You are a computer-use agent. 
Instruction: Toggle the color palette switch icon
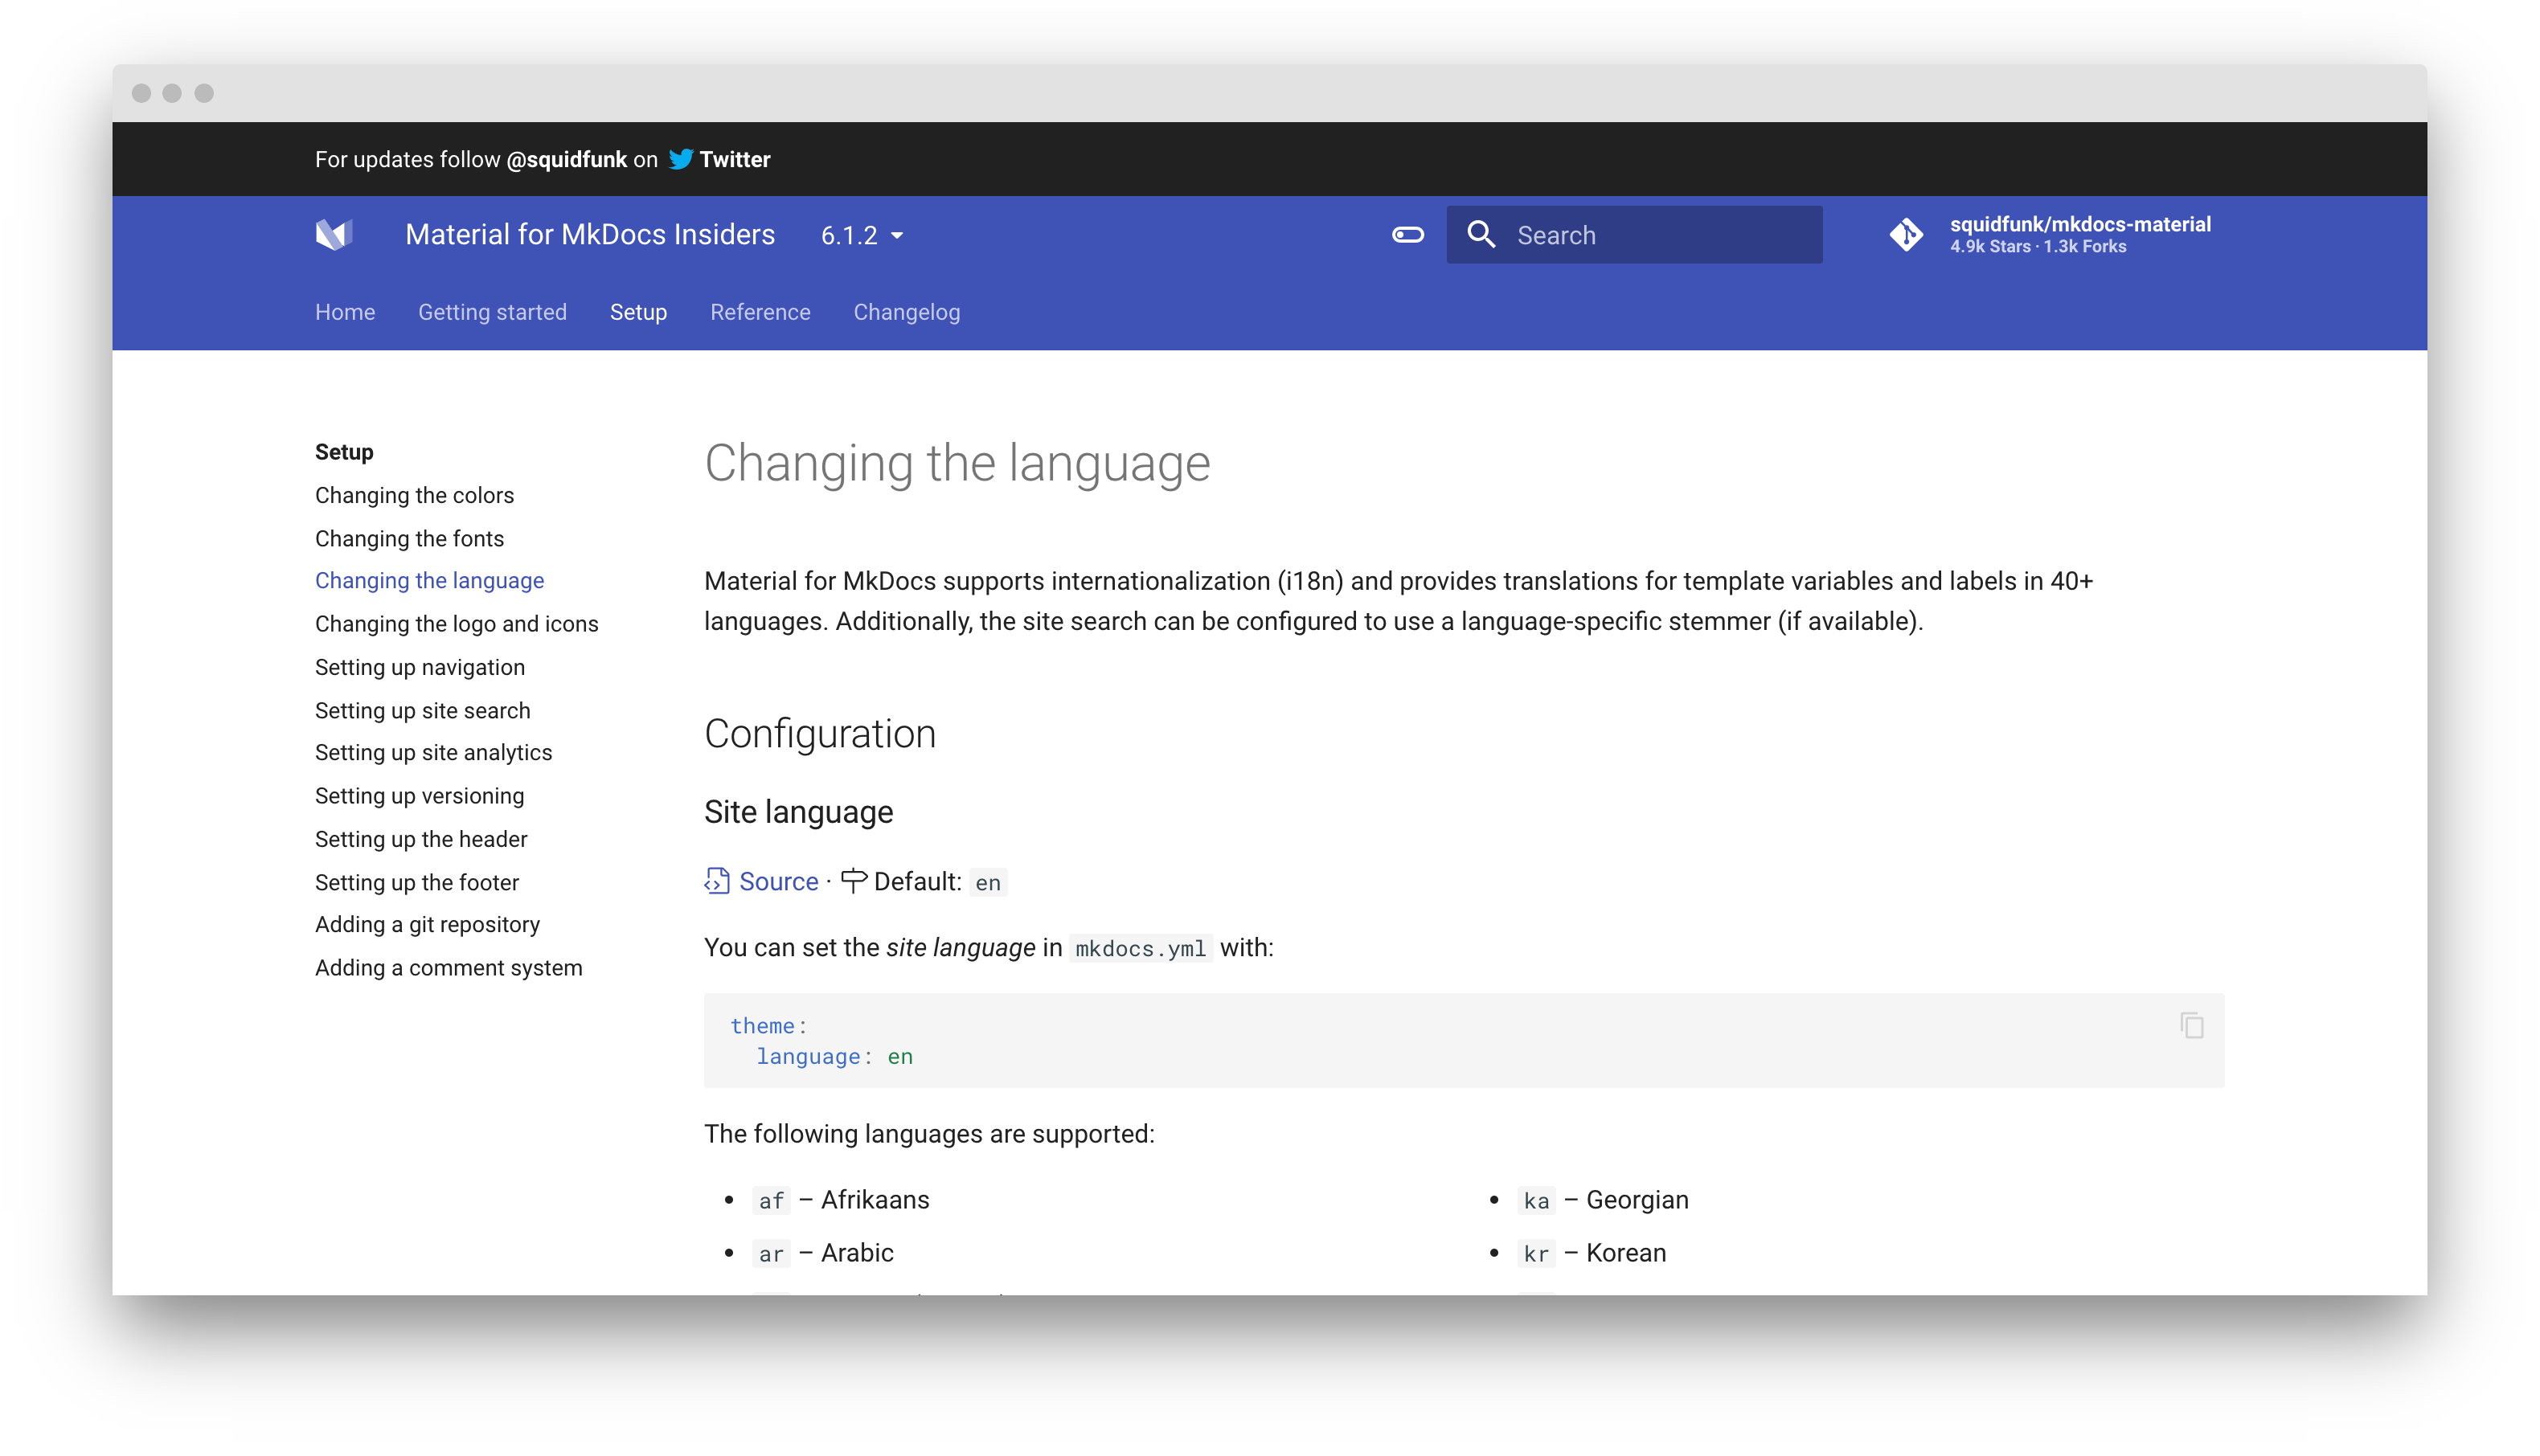click(x=1408, y=235)
